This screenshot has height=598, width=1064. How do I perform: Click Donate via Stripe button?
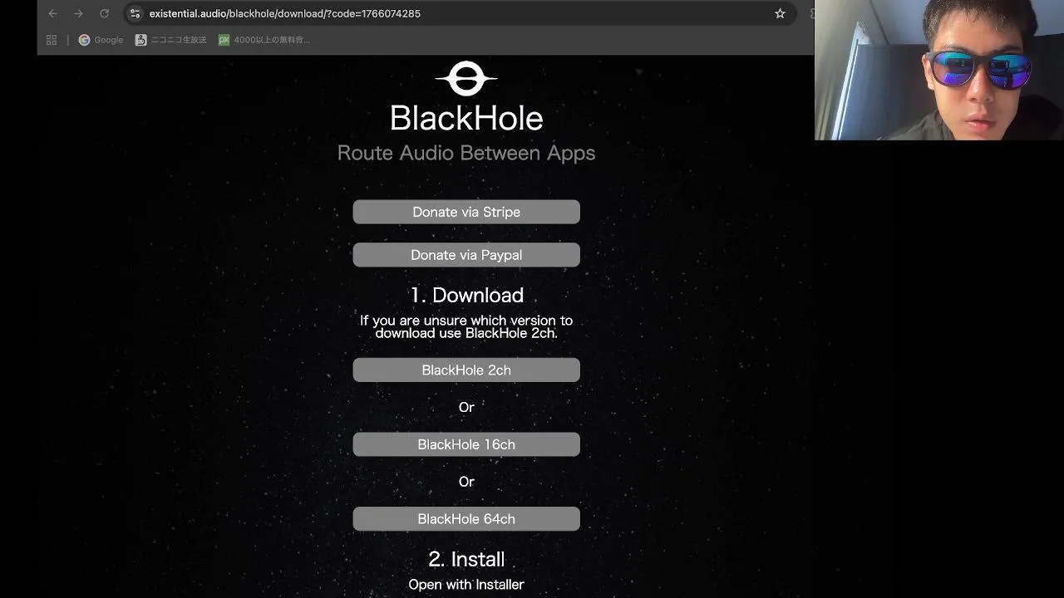tap(466, 212)
